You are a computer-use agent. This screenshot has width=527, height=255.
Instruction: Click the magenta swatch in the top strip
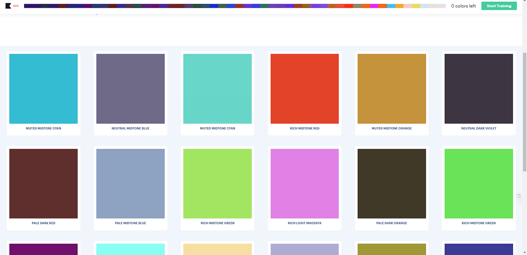374,5
